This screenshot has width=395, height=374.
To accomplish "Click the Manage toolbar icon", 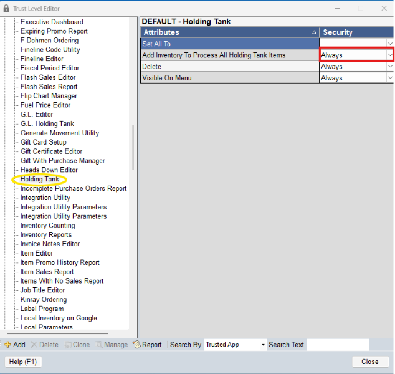I will [x=99, y=345].
